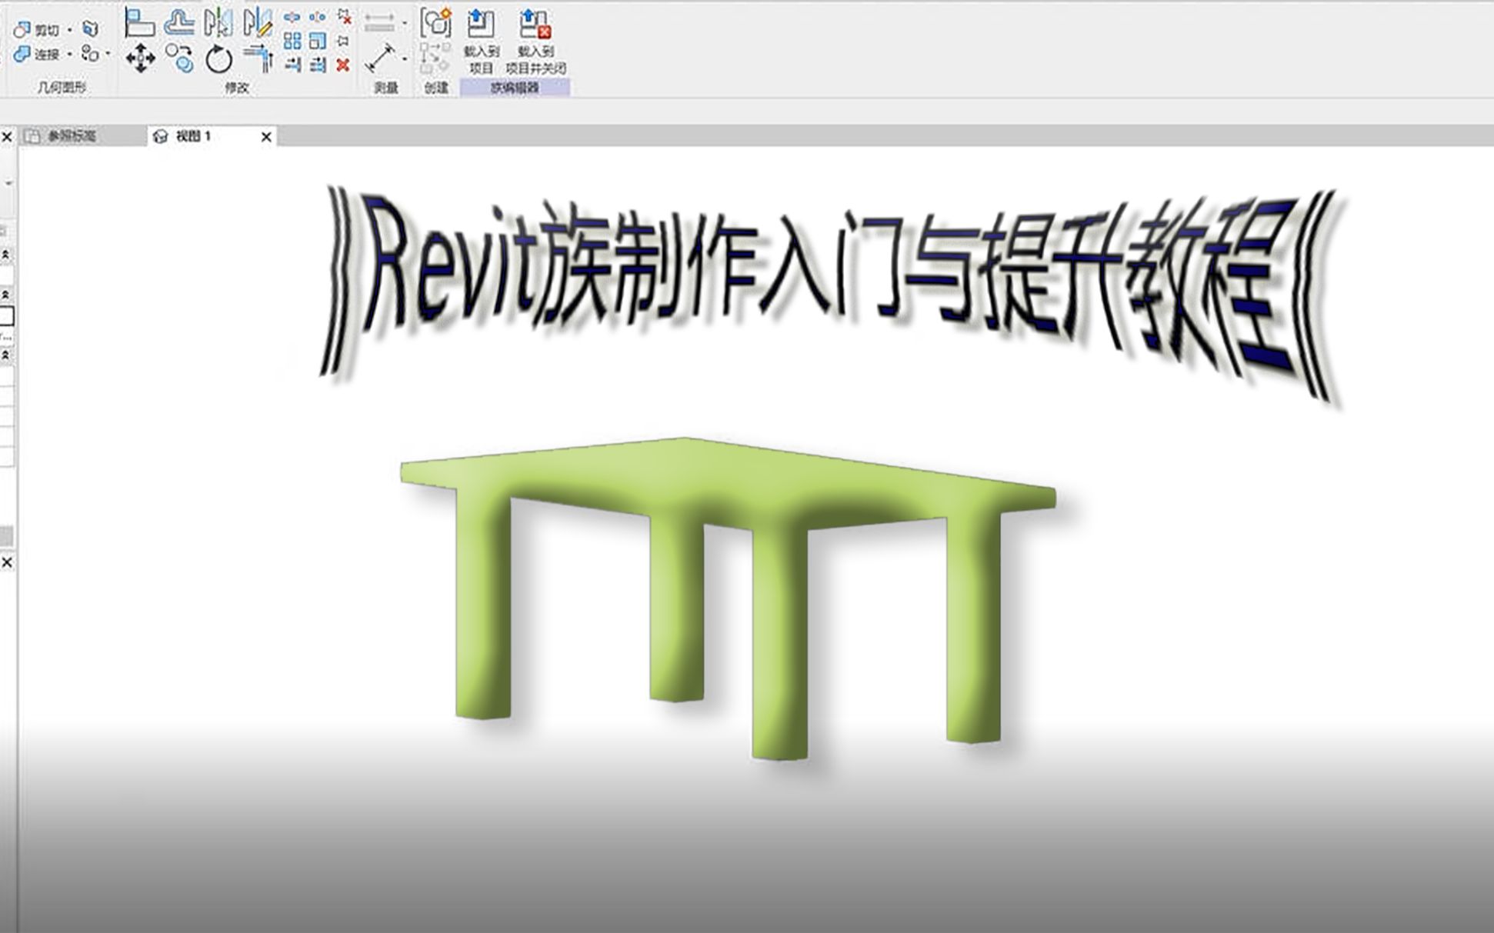This screenshot has height=933, width=1494.
Task: Select the Array tool icon
Action: [292, 41]
